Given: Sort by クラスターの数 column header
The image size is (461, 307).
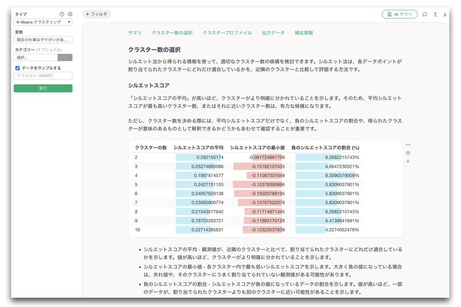Looking at the screenshot, I should [x=151, y=148].
